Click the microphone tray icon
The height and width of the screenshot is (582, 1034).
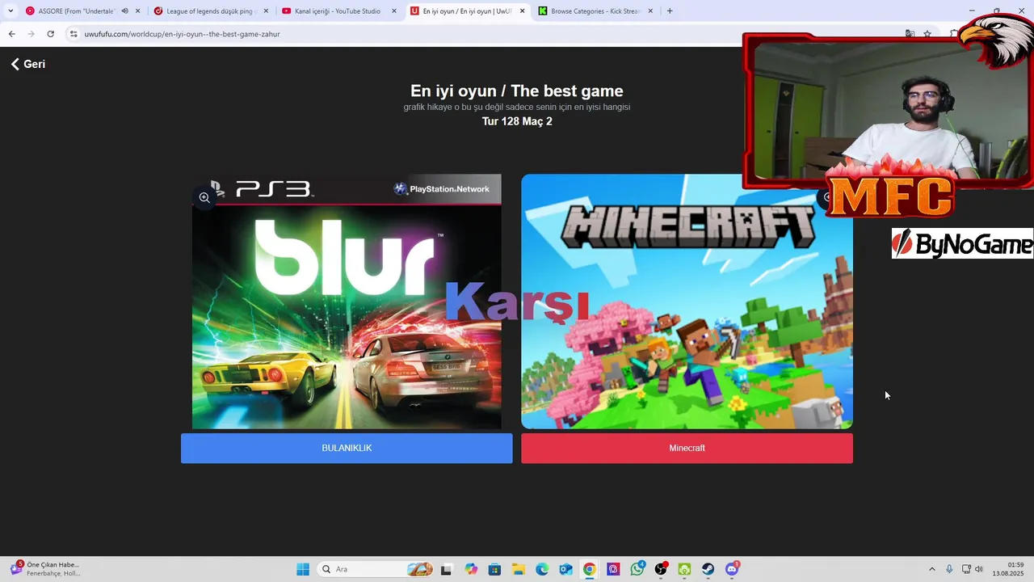(x=949, y=569)
